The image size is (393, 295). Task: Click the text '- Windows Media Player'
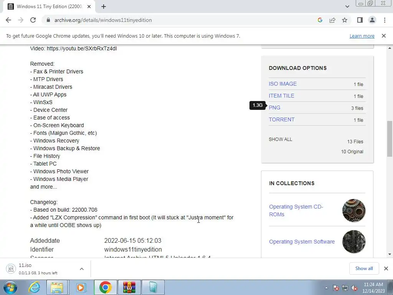(59, 179)
